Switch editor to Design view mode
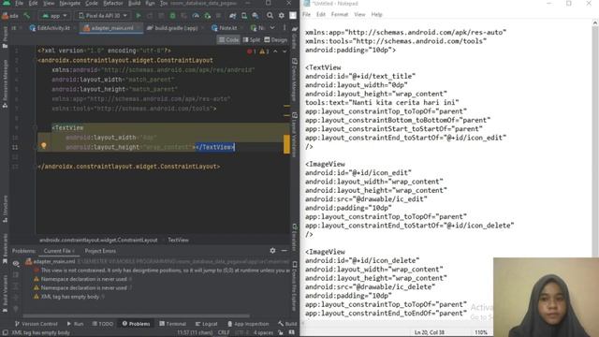 pyautogui.click(x=275, y=39)
